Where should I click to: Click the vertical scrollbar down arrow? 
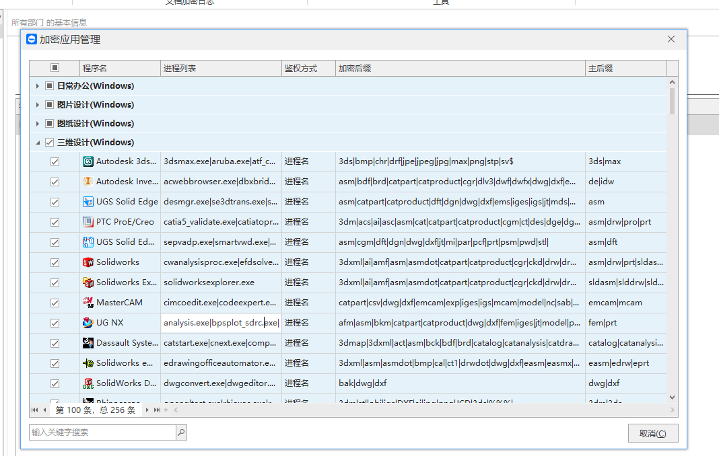click(x=673, y=397)
